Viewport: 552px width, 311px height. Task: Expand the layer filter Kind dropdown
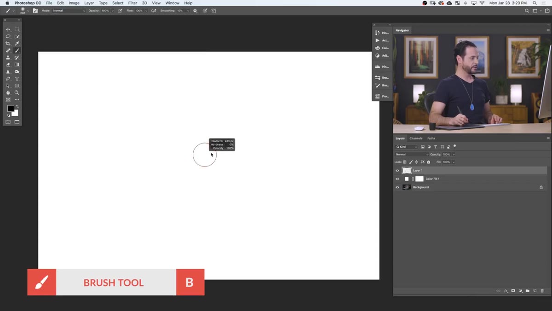[x=407, y=147]
